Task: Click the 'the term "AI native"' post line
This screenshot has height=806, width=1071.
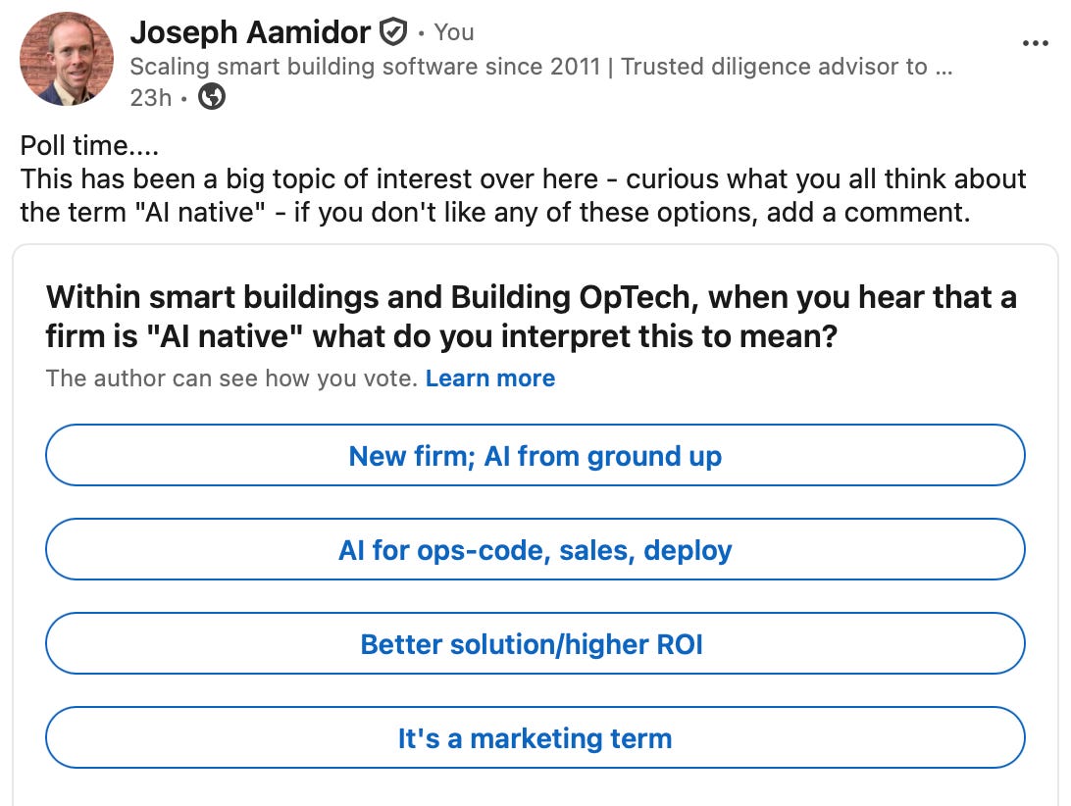Action: click(x=495, y=213)
